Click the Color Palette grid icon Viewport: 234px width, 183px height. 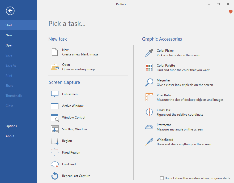tap(149, 68)
